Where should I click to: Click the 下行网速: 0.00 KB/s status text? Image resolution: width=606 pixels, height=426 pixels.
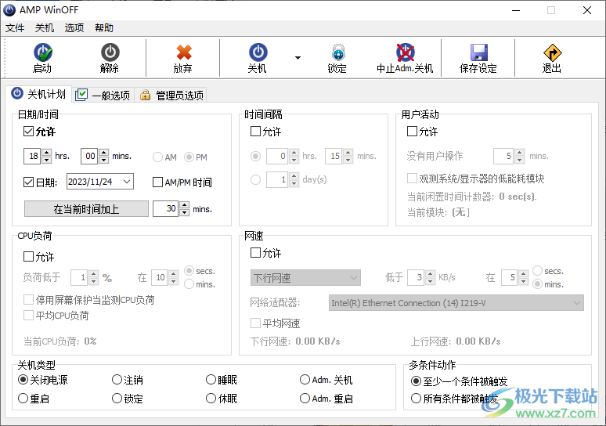[295, 341]
